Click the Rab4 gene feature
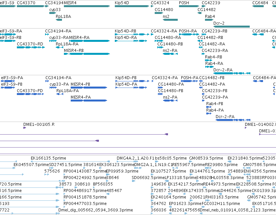This screenshot has height=215, width=276. point(209,20)
